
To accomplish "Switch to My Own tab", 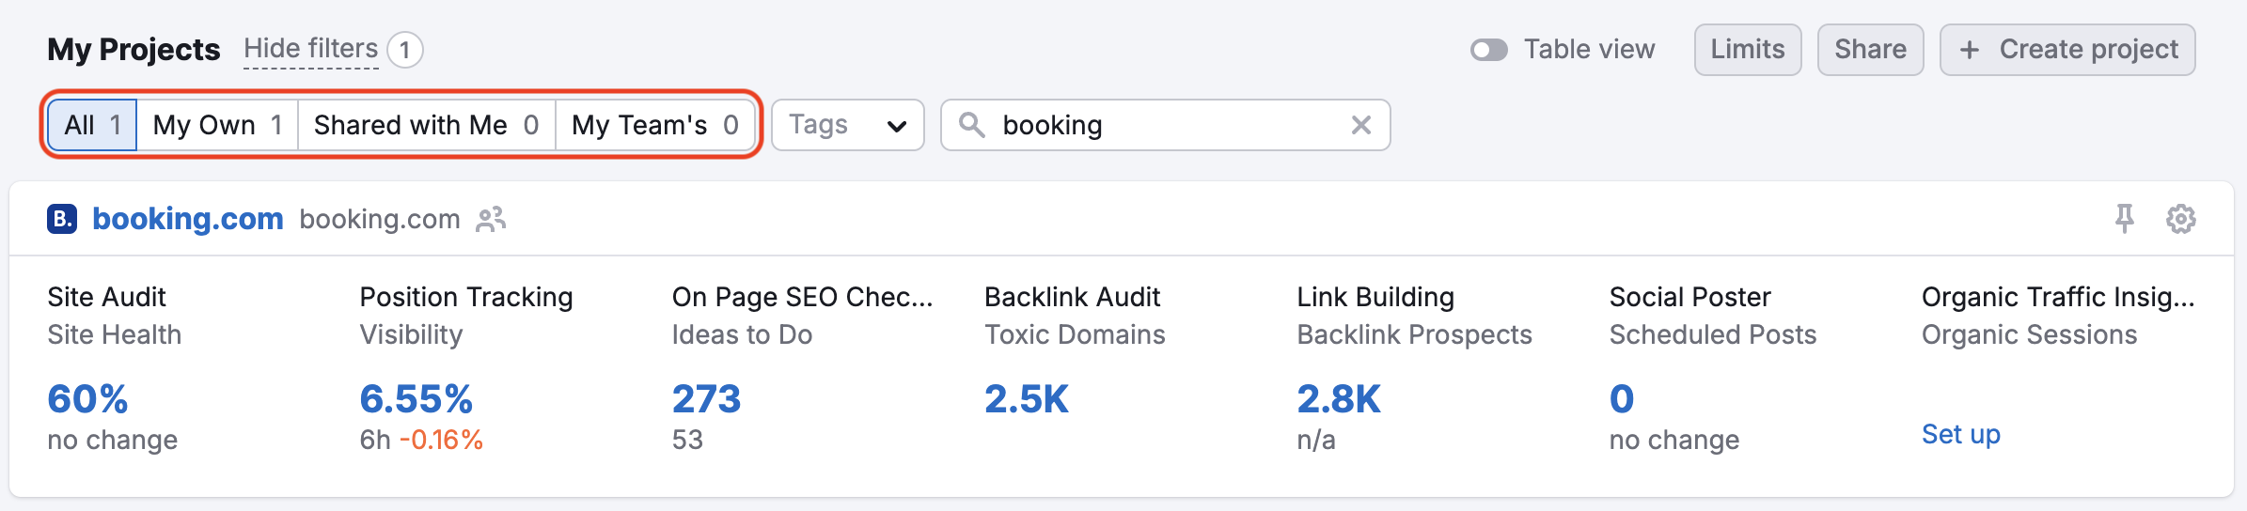I will [218, 125].
